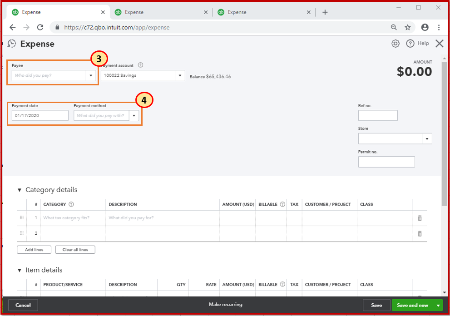This screenshot has width=450, height=316.
Task: Click Item details BILLABLE help icon
Action: (x=282, y=284)
